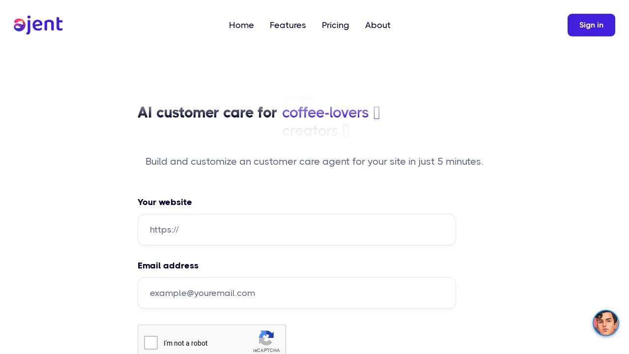The height and width of the screenshot is (354, 629).
Task: Click the small reCAPTCHA caption text
Action: (x=266, y=351)
